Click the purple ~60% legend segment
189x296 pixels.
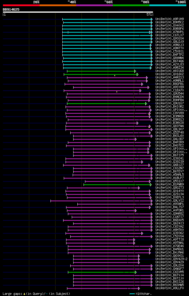pyautogui.click(x=94, y=5)
